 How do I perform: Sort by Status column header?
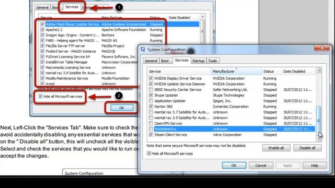tap(271, 72)
